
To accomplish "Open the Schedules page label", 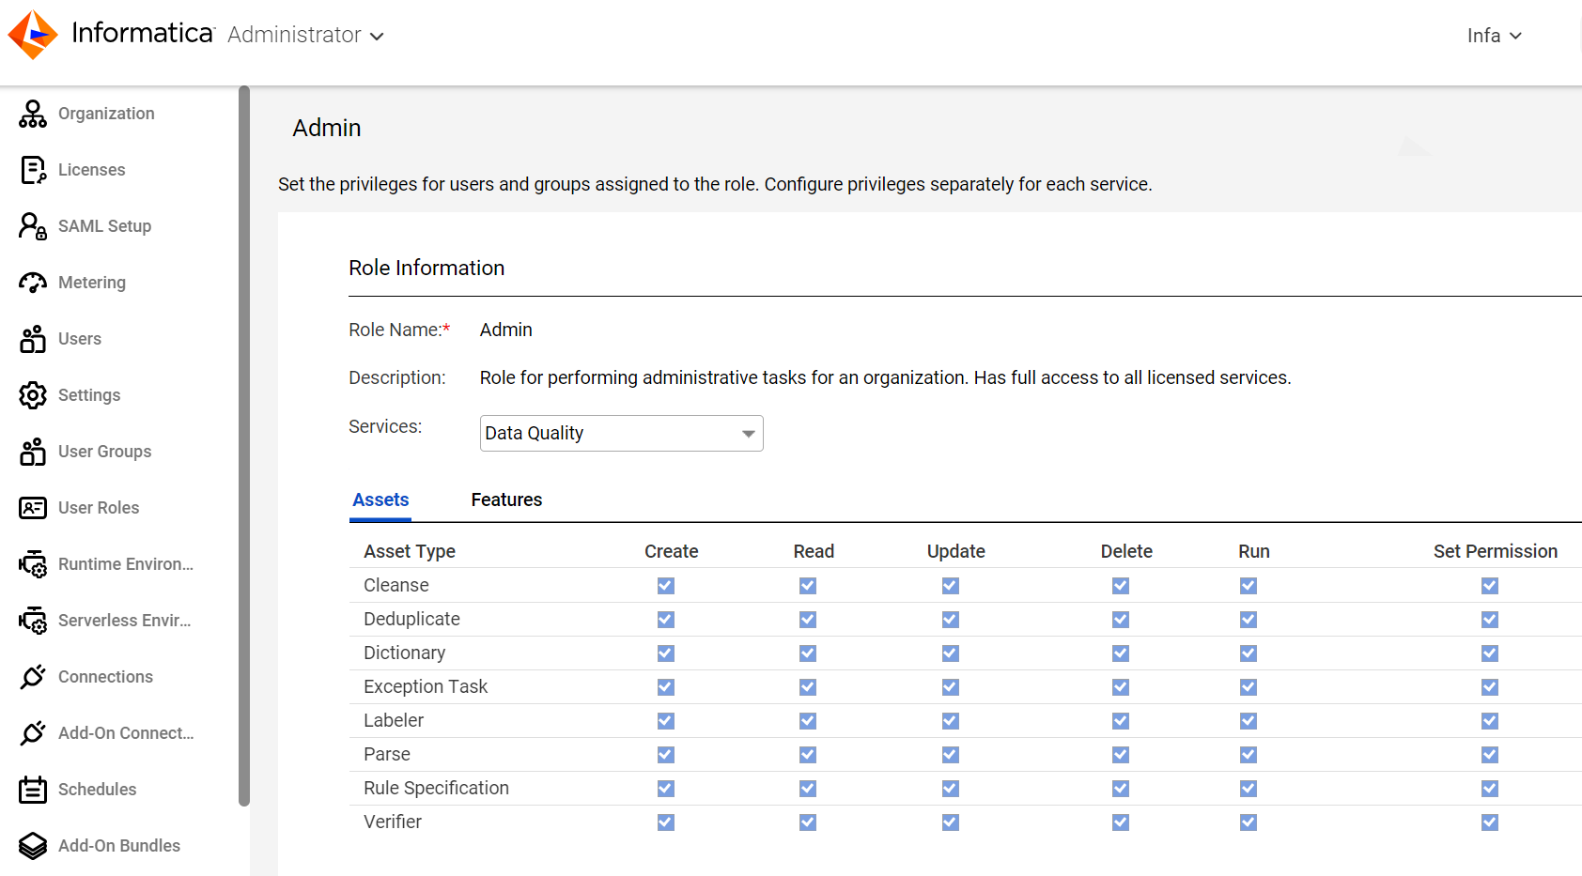I will (97, 790).
